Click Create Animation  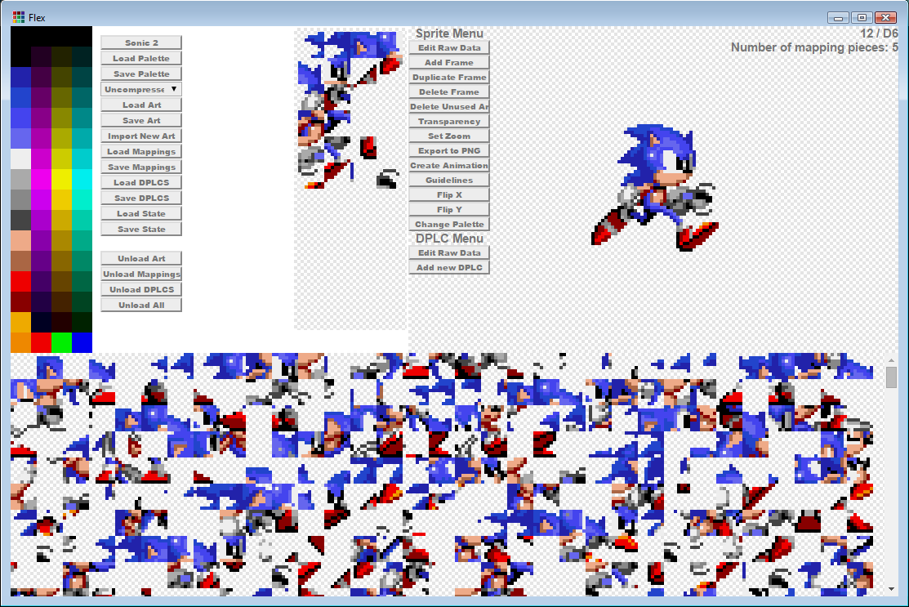(x=449, y=165)
